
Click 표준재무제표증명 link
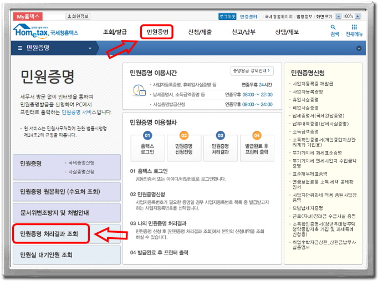(x=310, y=174)
